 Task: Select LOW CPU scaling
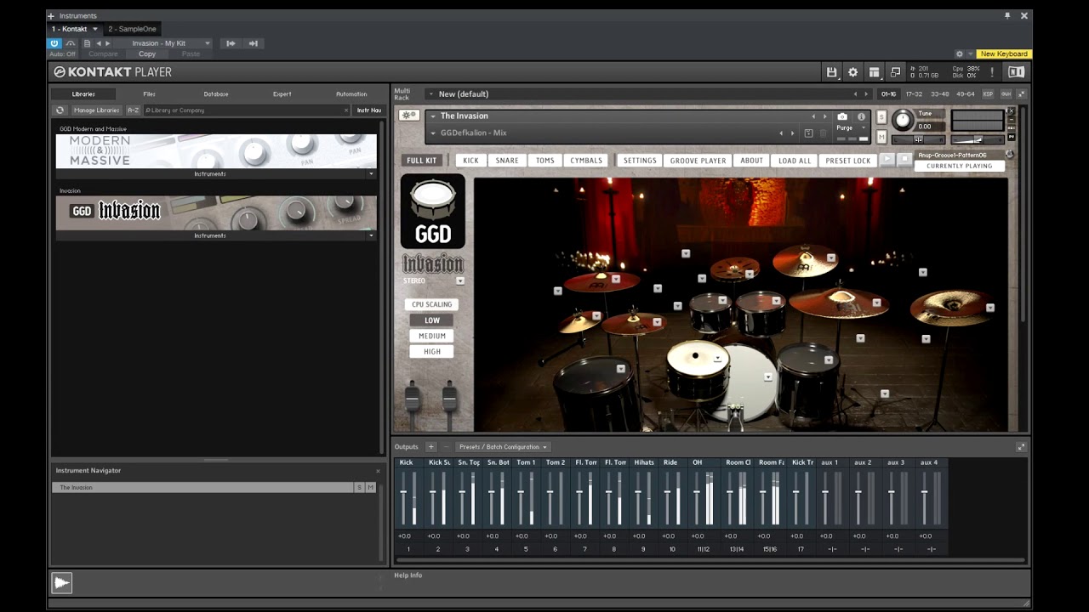(432, 320)
